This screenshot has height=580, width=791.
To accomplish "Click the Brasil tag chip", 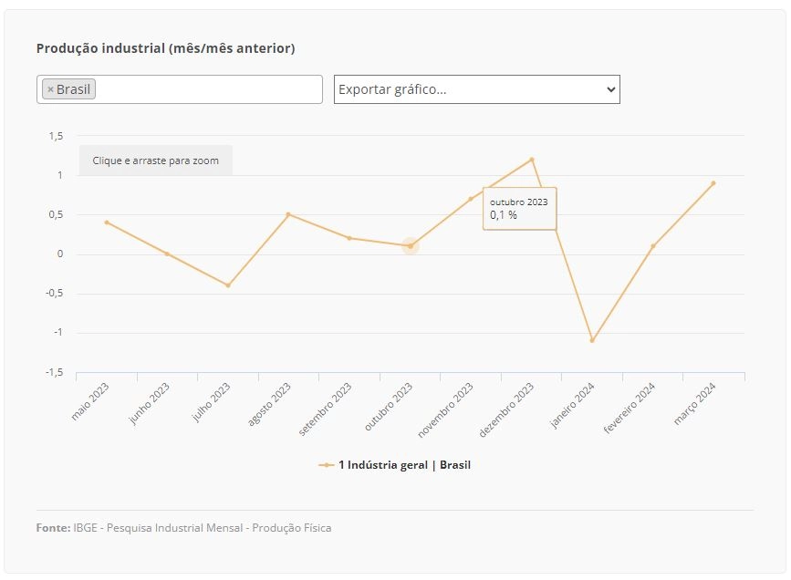I will coord(68,89).
